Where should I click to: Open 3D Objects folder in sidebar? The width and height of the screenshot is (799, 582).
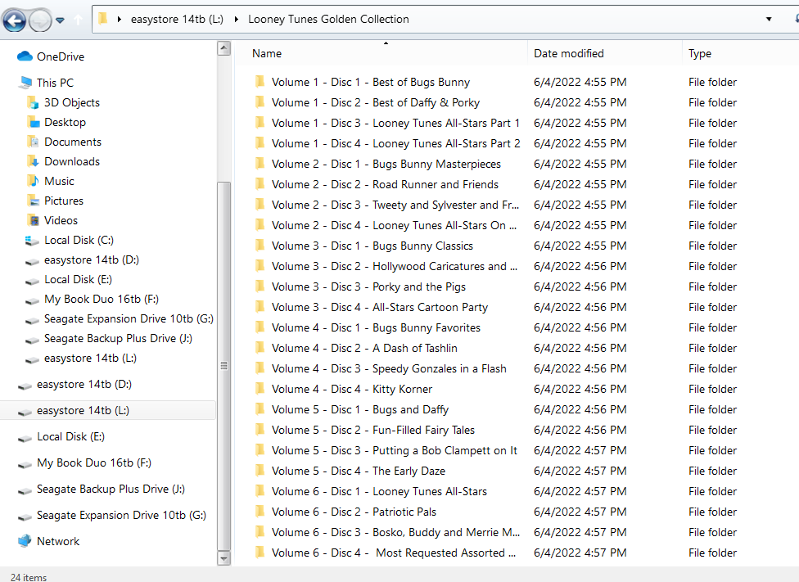(72, 102)
